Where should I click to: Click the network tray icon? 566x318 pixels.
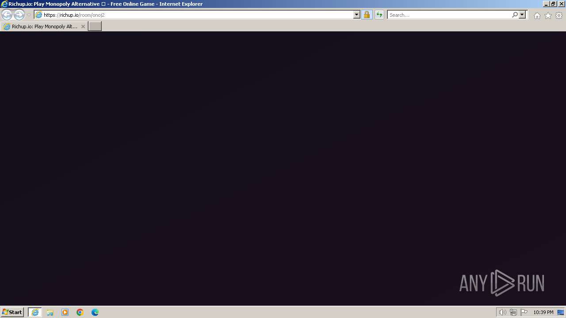click(x=513, y=312)
